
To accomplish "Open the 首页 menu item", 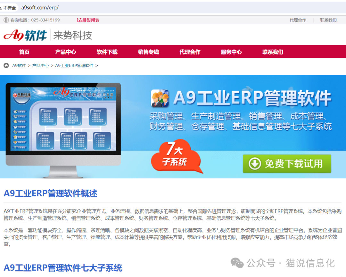I will (x=24, y=52).
